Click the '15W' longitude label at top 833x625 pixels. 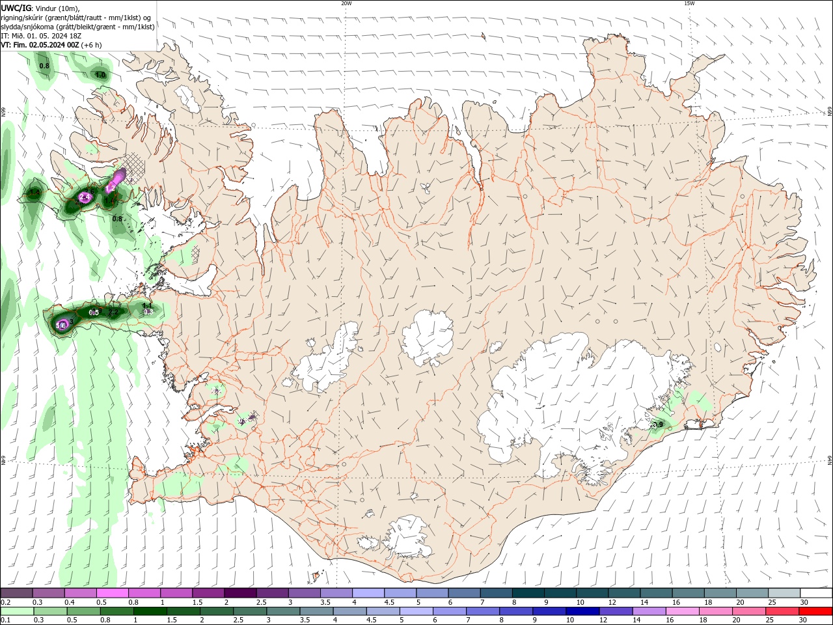[x=689, y=3]
